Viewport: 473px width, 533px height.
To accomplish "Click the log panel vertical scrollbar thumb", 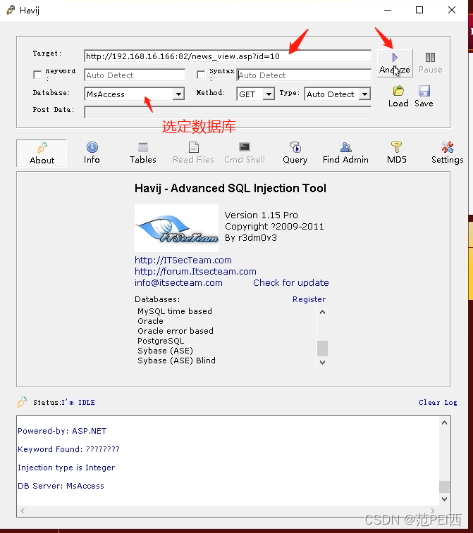I will [x=444, y=487].
